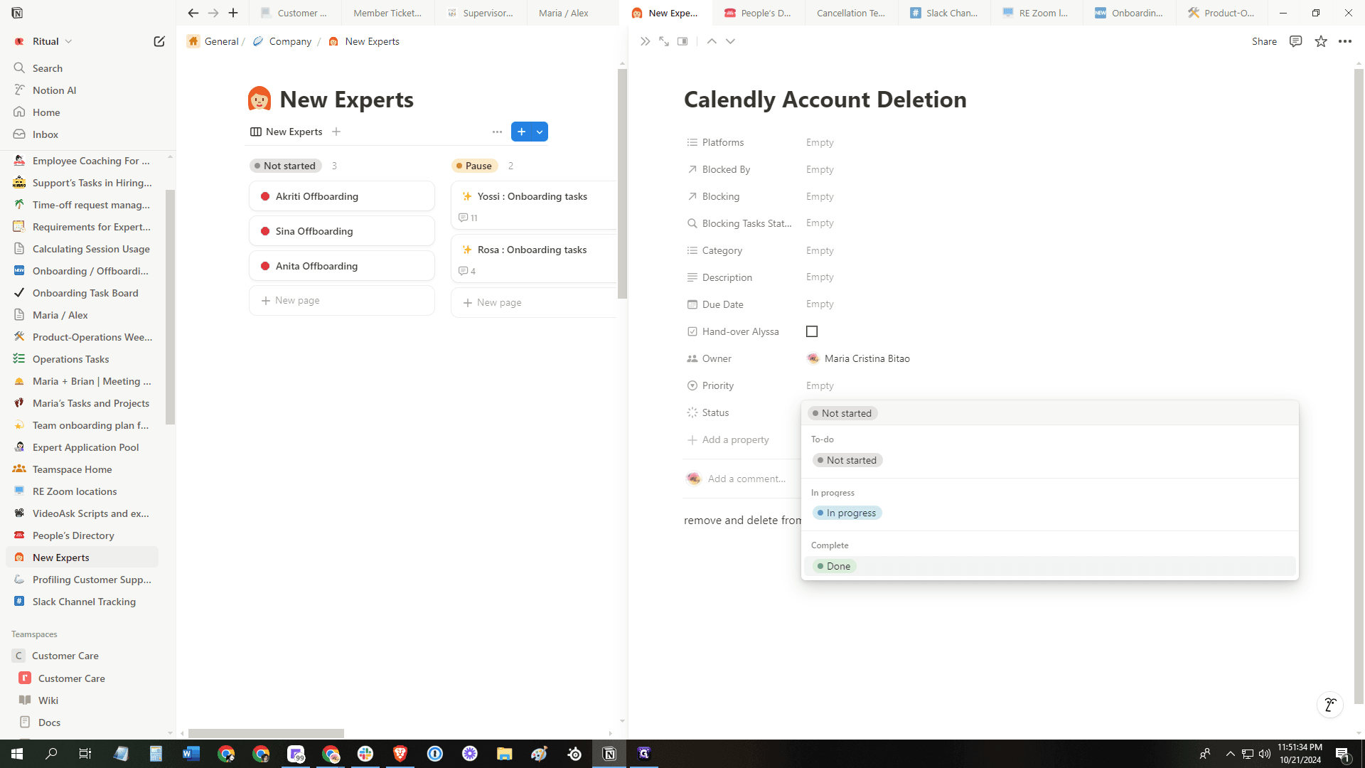Open Windows taskbar search

point(51,754)
